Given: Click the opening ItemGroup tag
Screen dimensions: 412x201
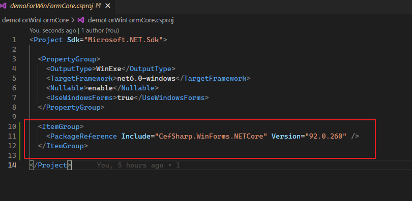Looking at the screenshot, I should (x=61, y=126).
